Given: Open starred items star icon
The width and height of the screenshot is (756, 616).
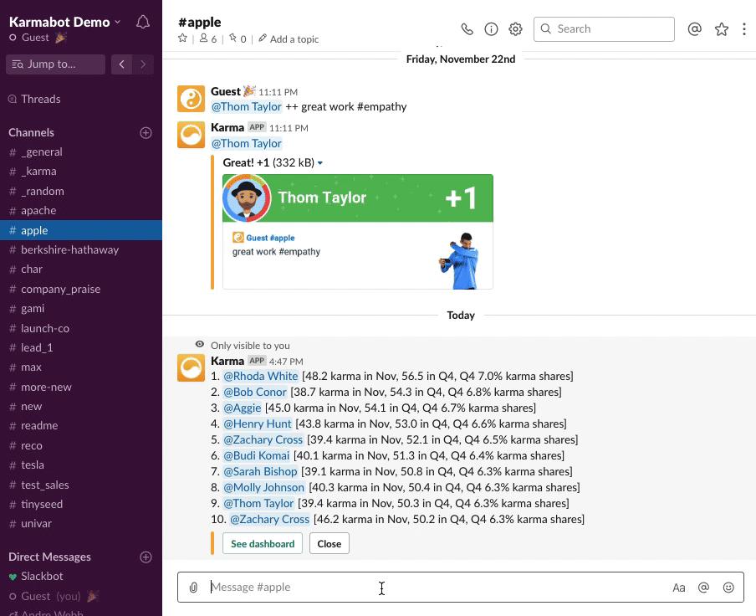Looking at the screenshot, I should (x=721, y=29).
